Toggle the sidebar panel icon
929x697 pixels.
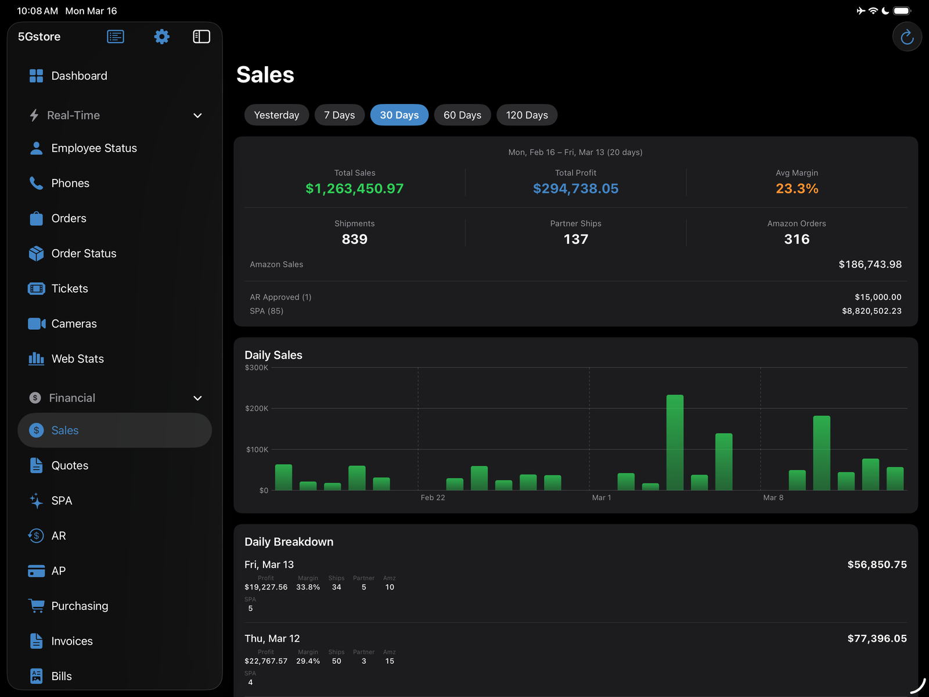201,36
